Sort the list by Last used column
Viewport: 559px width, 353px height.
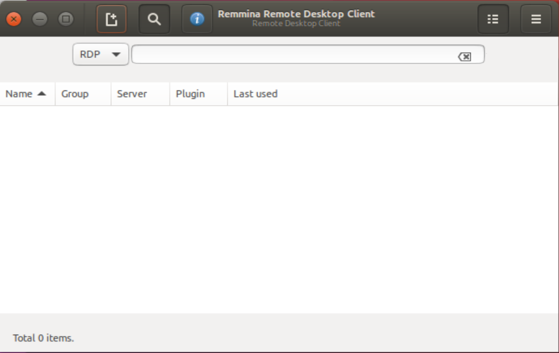pyautogui.click(x=255, y=94)
